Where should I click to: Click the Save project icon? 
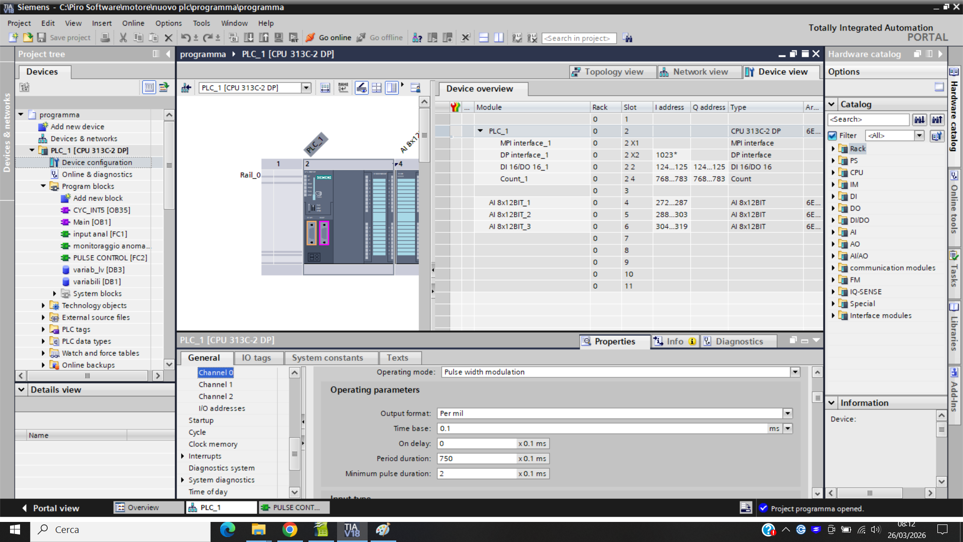tap(42, 38)
